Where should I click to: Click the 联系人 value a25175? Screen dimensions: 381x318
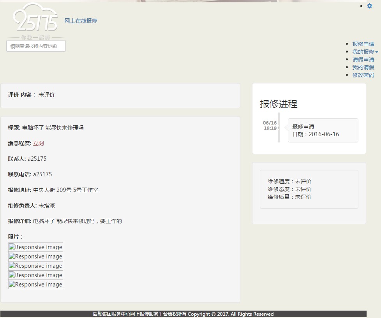[x=37, y=159]
